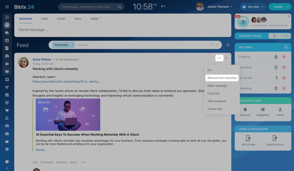The width and height of the screenshot is (294, 171).
Task: Download the Linux desktop client
Action: [x=280, y=112]
